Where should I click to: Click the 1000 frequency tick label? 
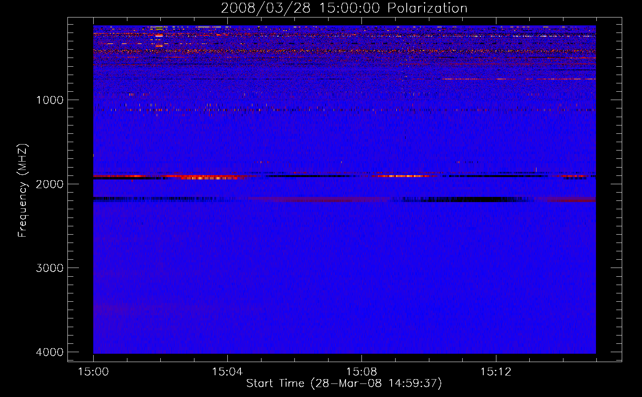point(50,100)
